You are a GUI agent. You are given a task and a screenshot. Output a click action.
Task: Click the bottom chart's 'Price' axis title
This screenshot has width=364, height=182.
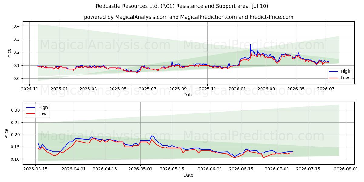tap(7, 133)
